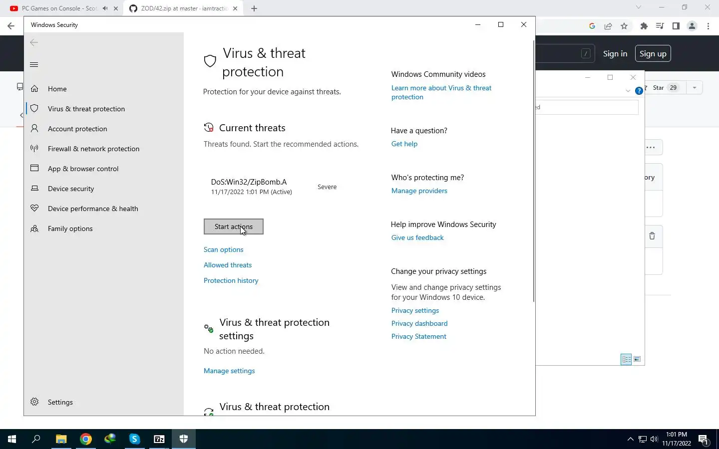Open Chrome three-dot menu

coord(708,26)
